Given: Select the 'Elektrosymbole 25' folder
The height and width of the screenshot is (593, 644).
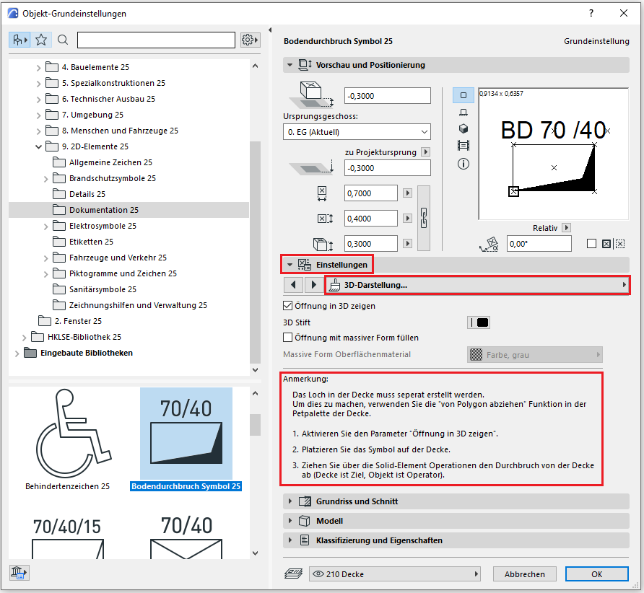Looking at the screenshot, I should [103, 226].
